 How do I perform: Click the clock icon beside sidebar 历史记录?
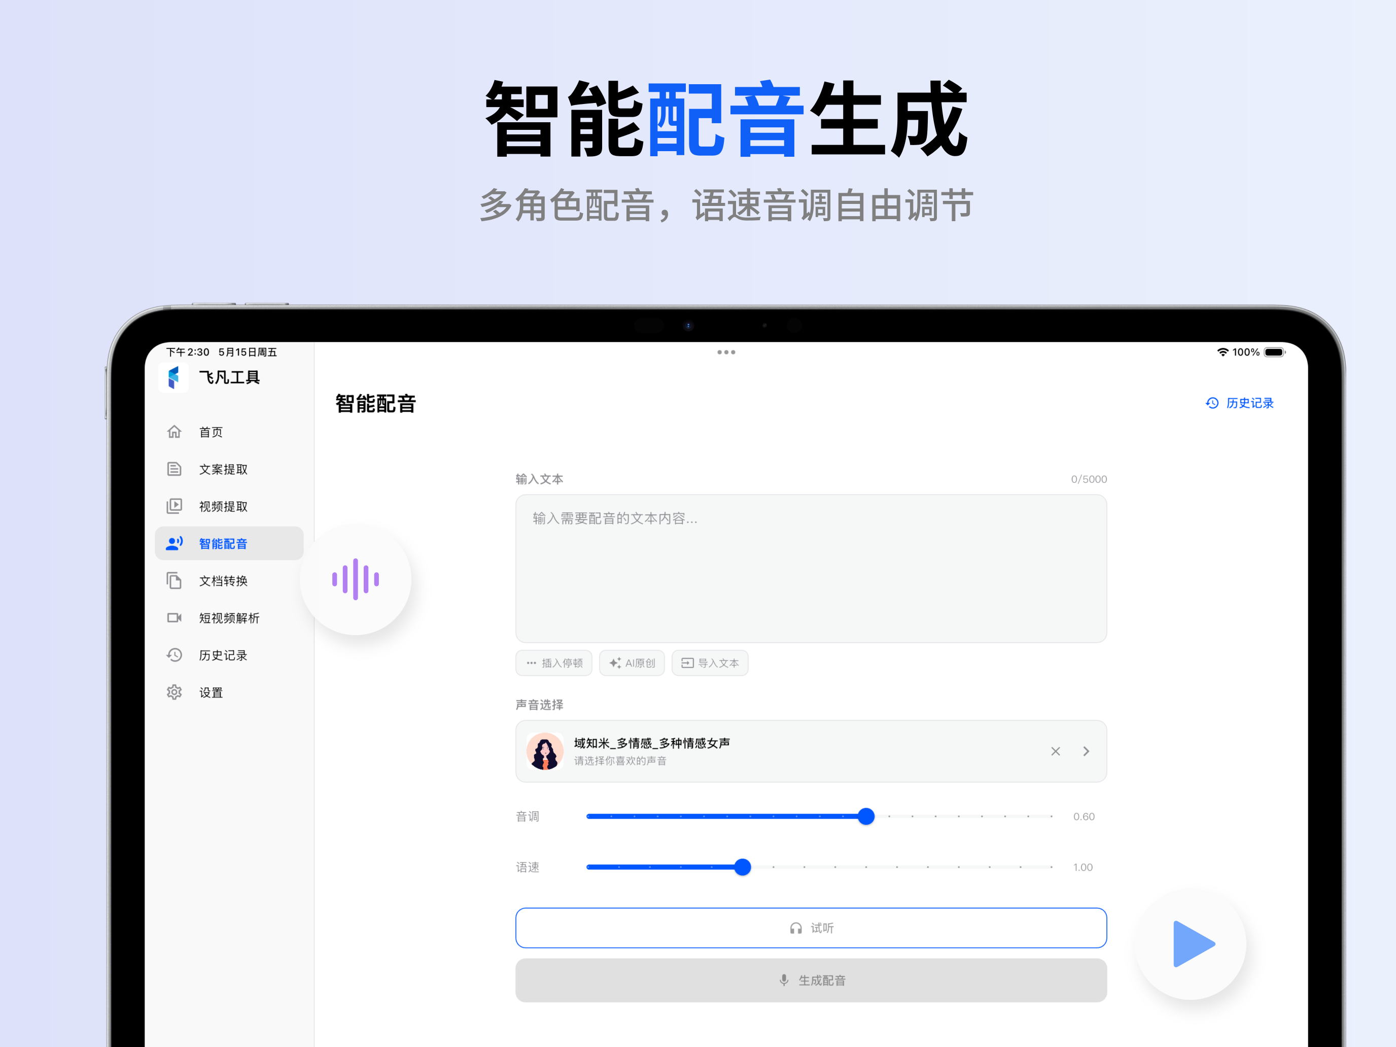point(174,655)
